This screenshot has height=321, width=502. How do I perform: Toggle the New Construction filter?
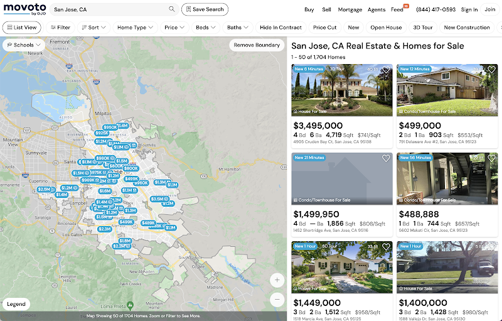(x=467, y=28)
